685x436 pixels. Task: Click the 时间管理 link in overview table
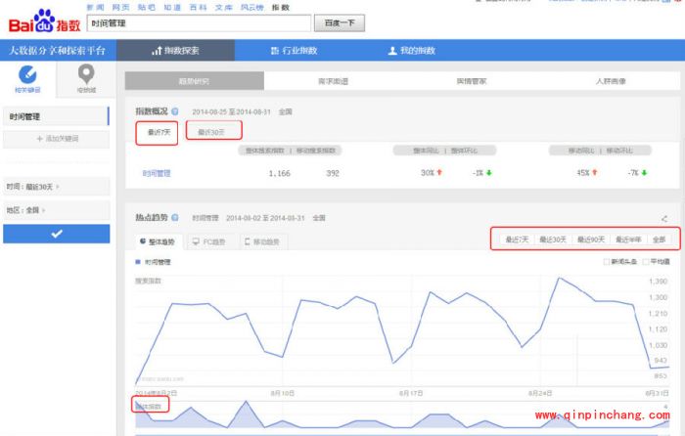coord(157,174)
